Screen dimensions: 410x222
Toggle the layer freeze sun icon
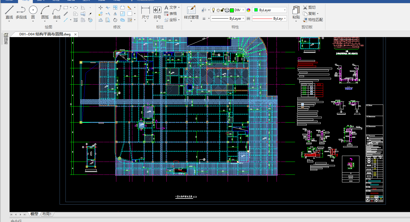pos(218,10)
